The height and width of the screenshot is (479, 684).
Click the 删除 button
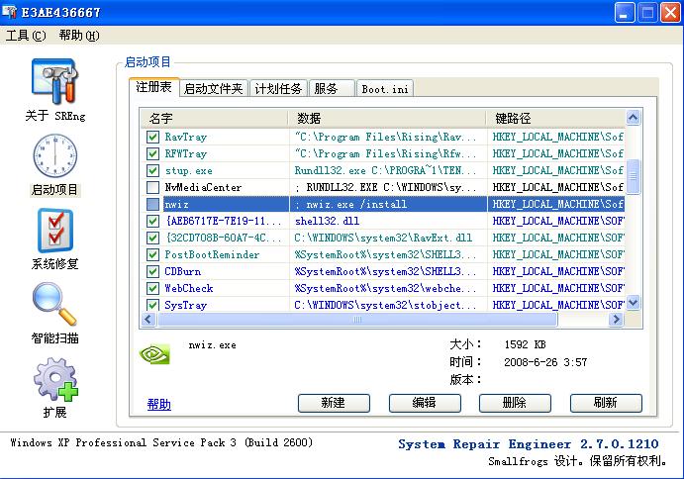[x=515, y=403]
